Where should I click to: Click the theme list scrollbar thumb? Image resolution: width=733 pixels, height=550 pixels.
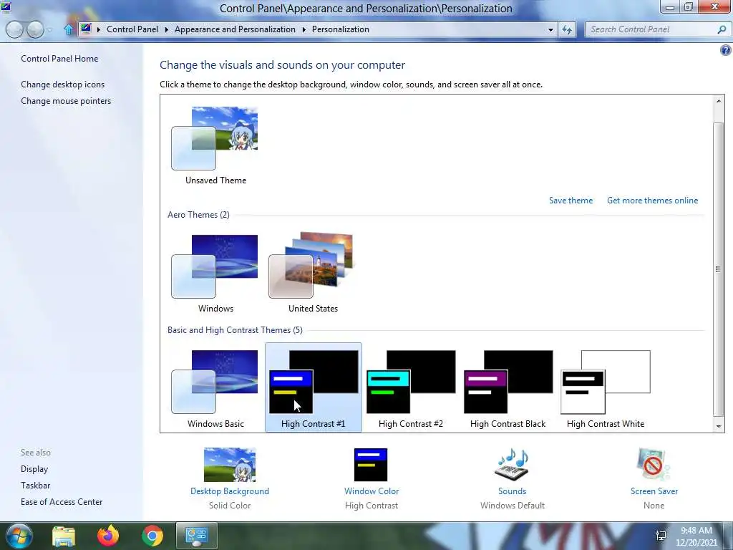click(x=719, y=269)
